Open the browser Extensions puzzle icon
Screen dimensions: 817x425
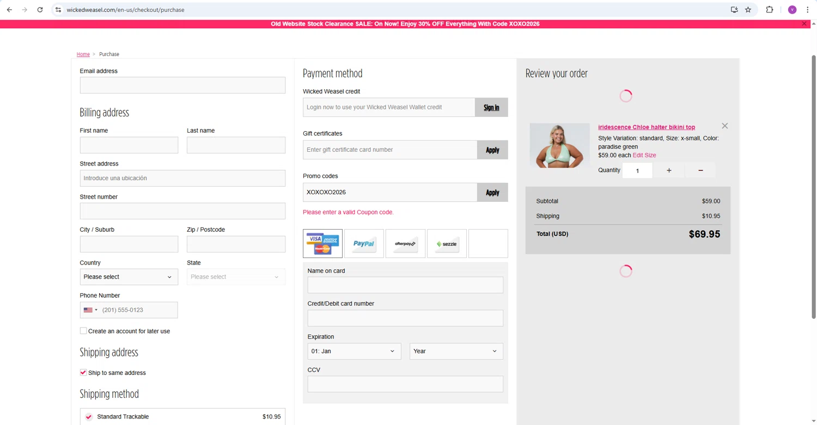[x=770, y=10]
